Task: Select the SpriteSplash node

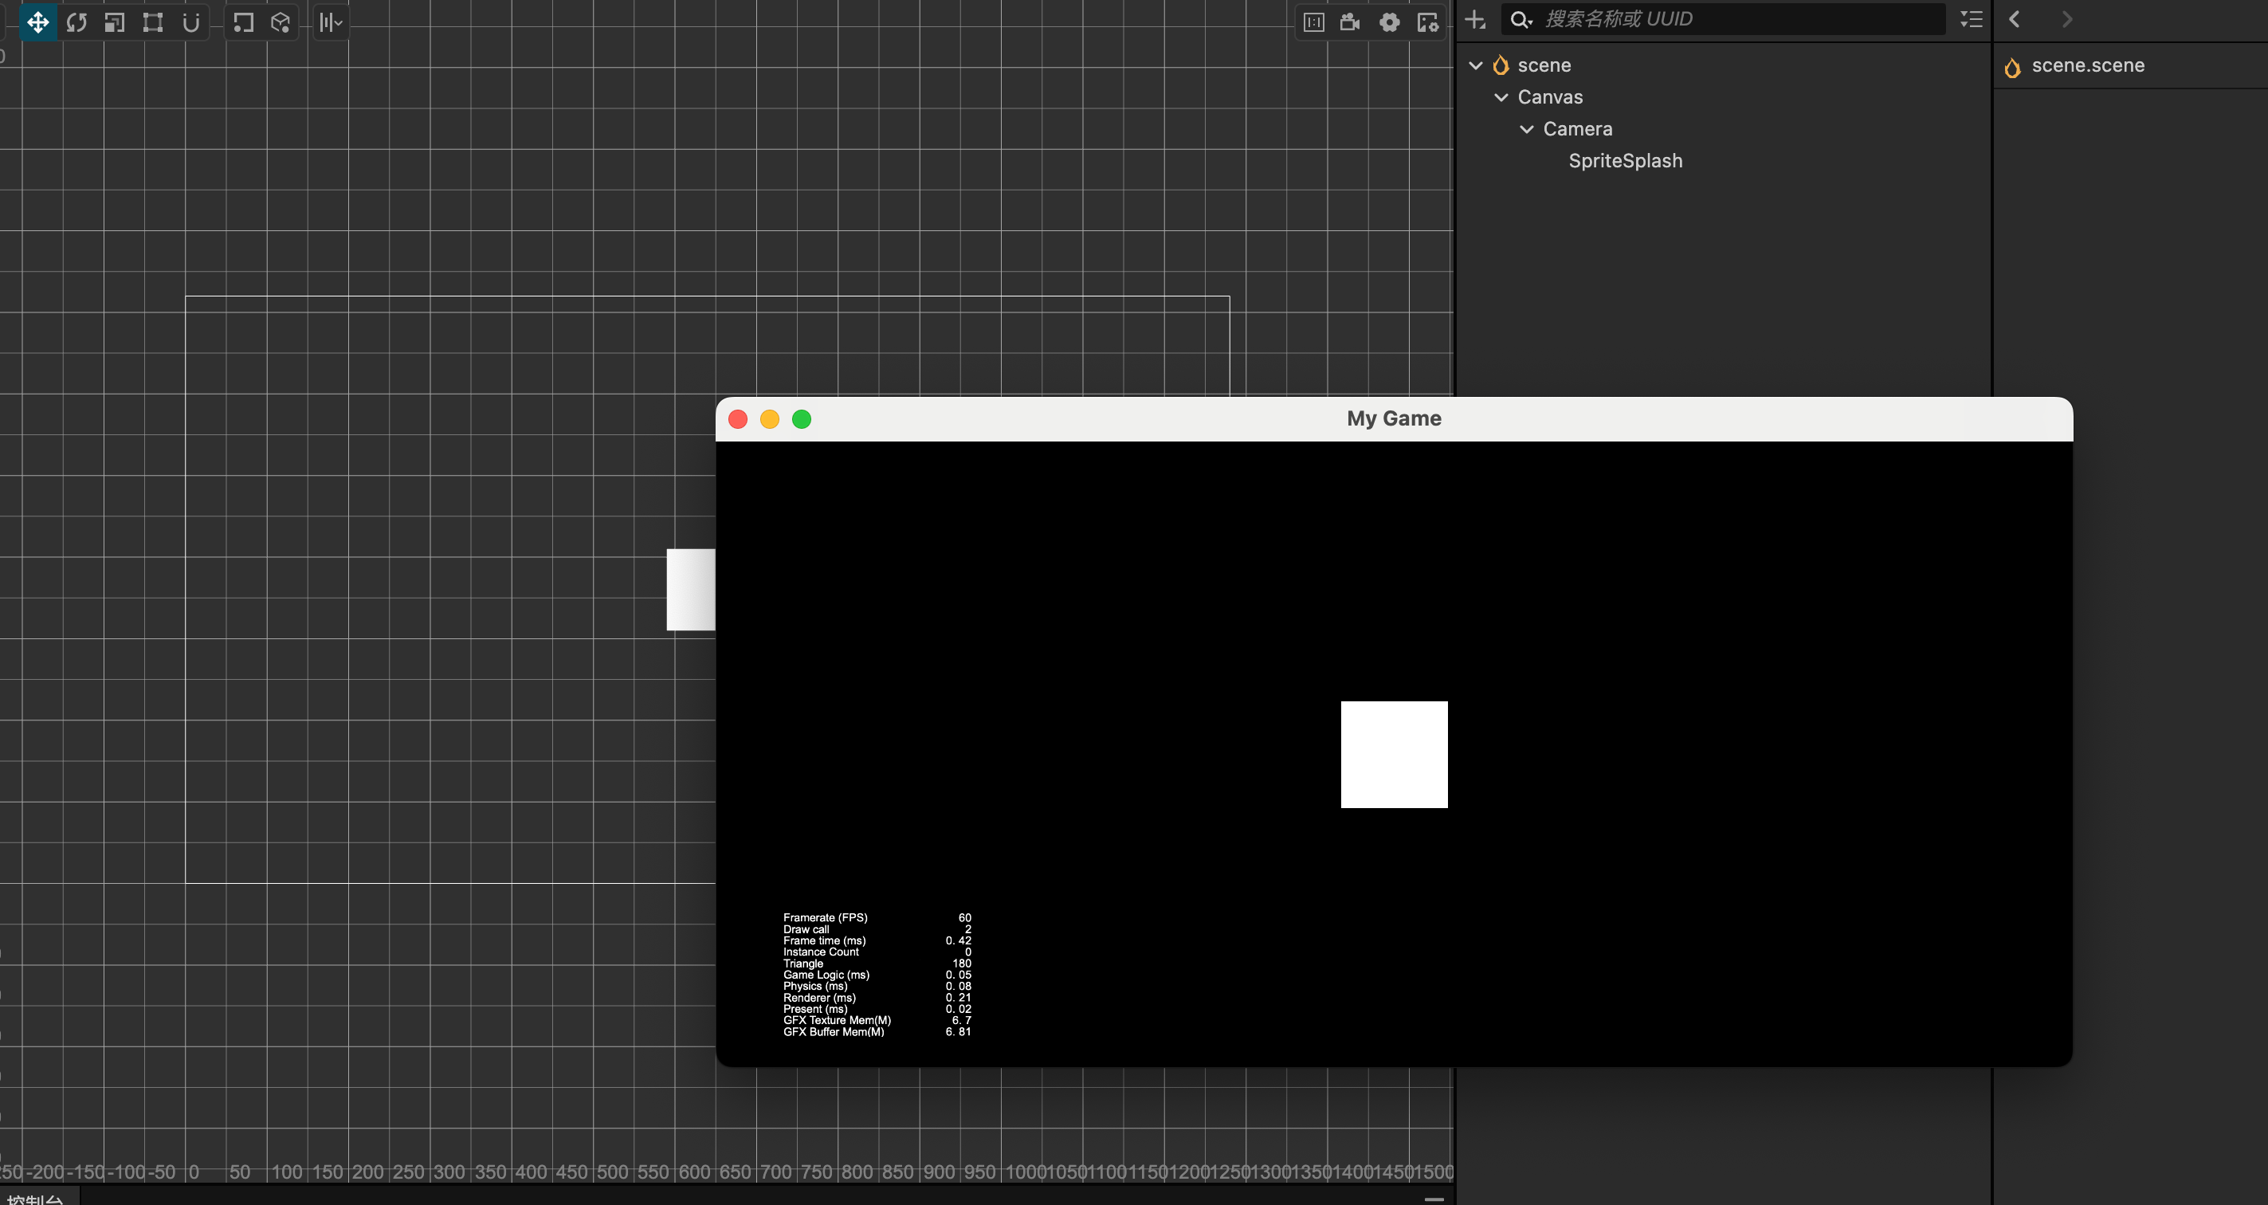Action: [1625, 161]
